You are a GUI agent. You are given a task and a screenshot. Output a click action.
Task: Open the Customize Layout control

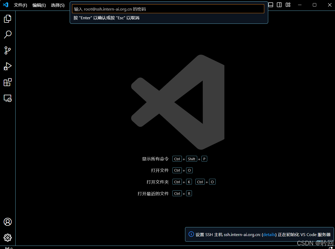[288, 5]
